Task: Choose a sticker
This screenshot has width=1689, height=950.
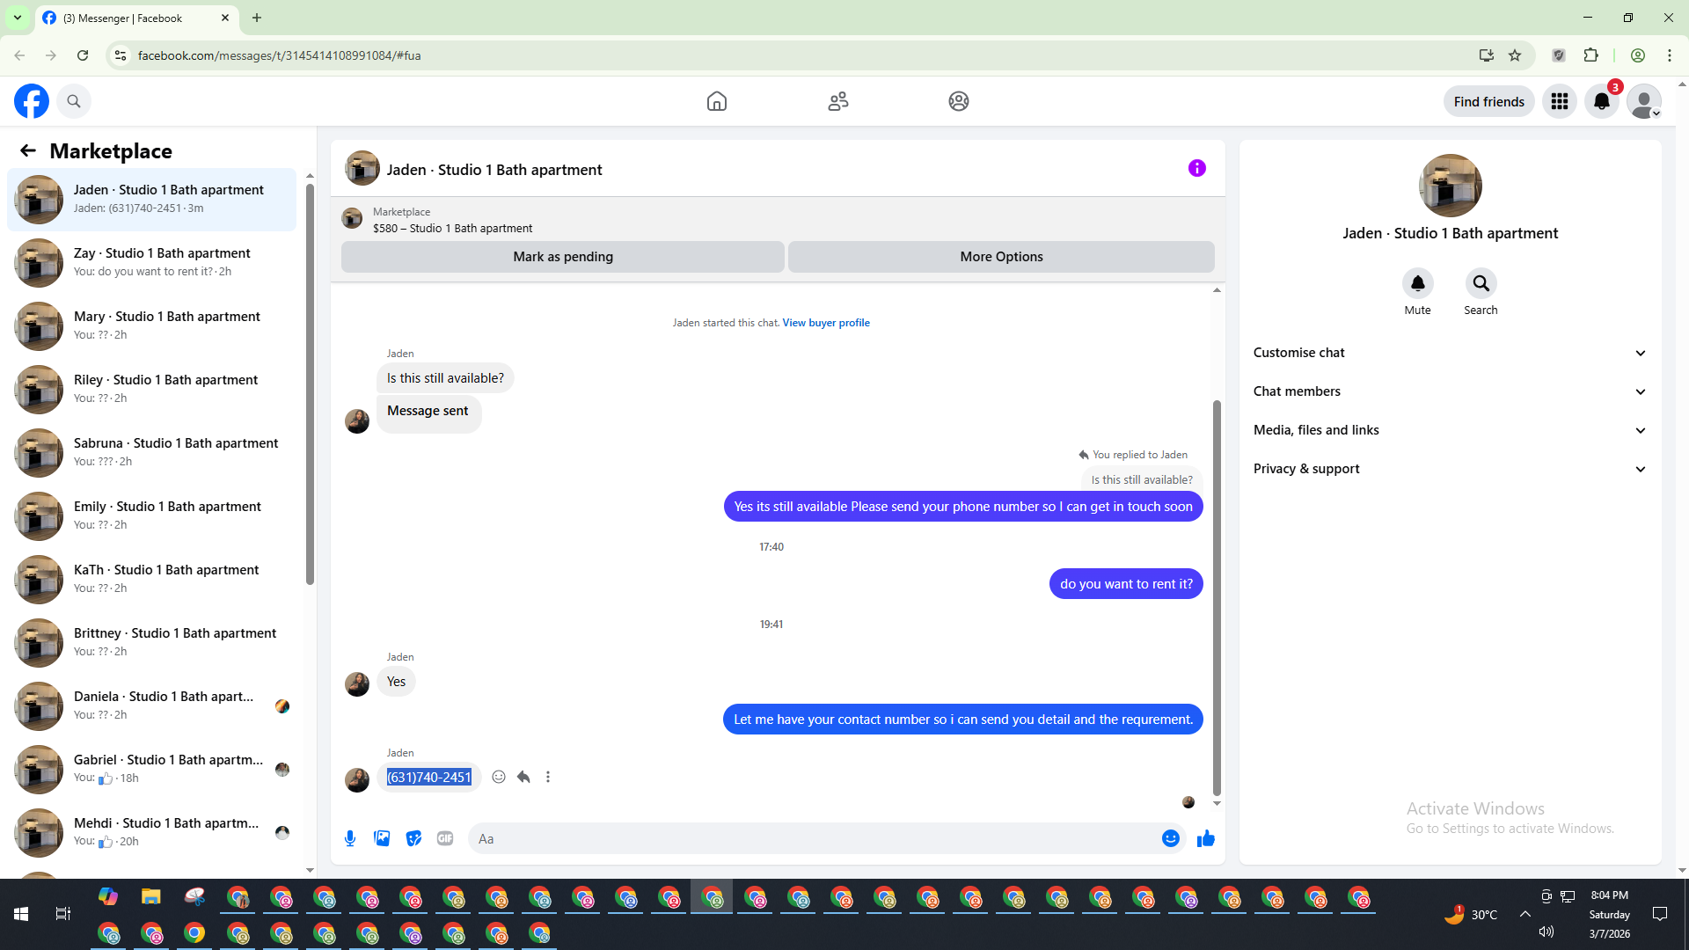Action: [x=413, y=838]
